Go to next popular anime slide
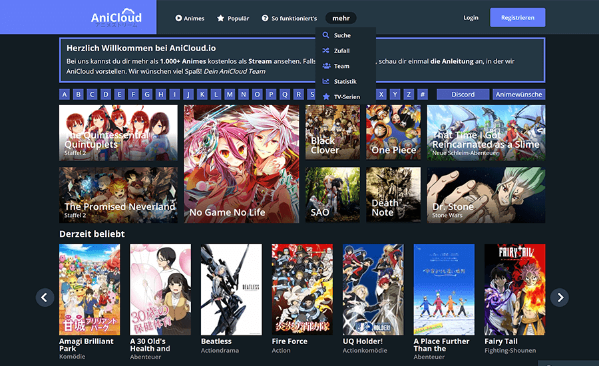 (560, 297)
